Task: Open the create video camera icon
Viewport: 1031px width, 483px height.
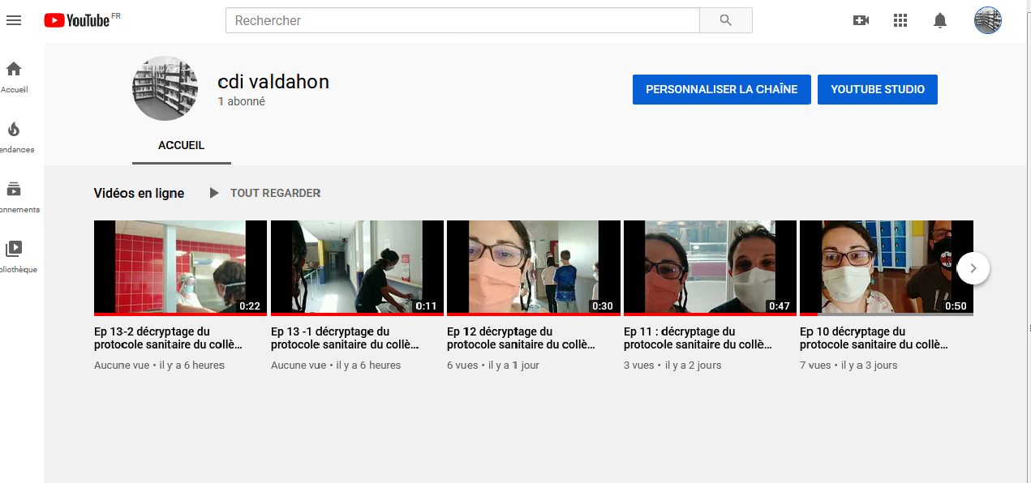Action: [x=861, y=20]
